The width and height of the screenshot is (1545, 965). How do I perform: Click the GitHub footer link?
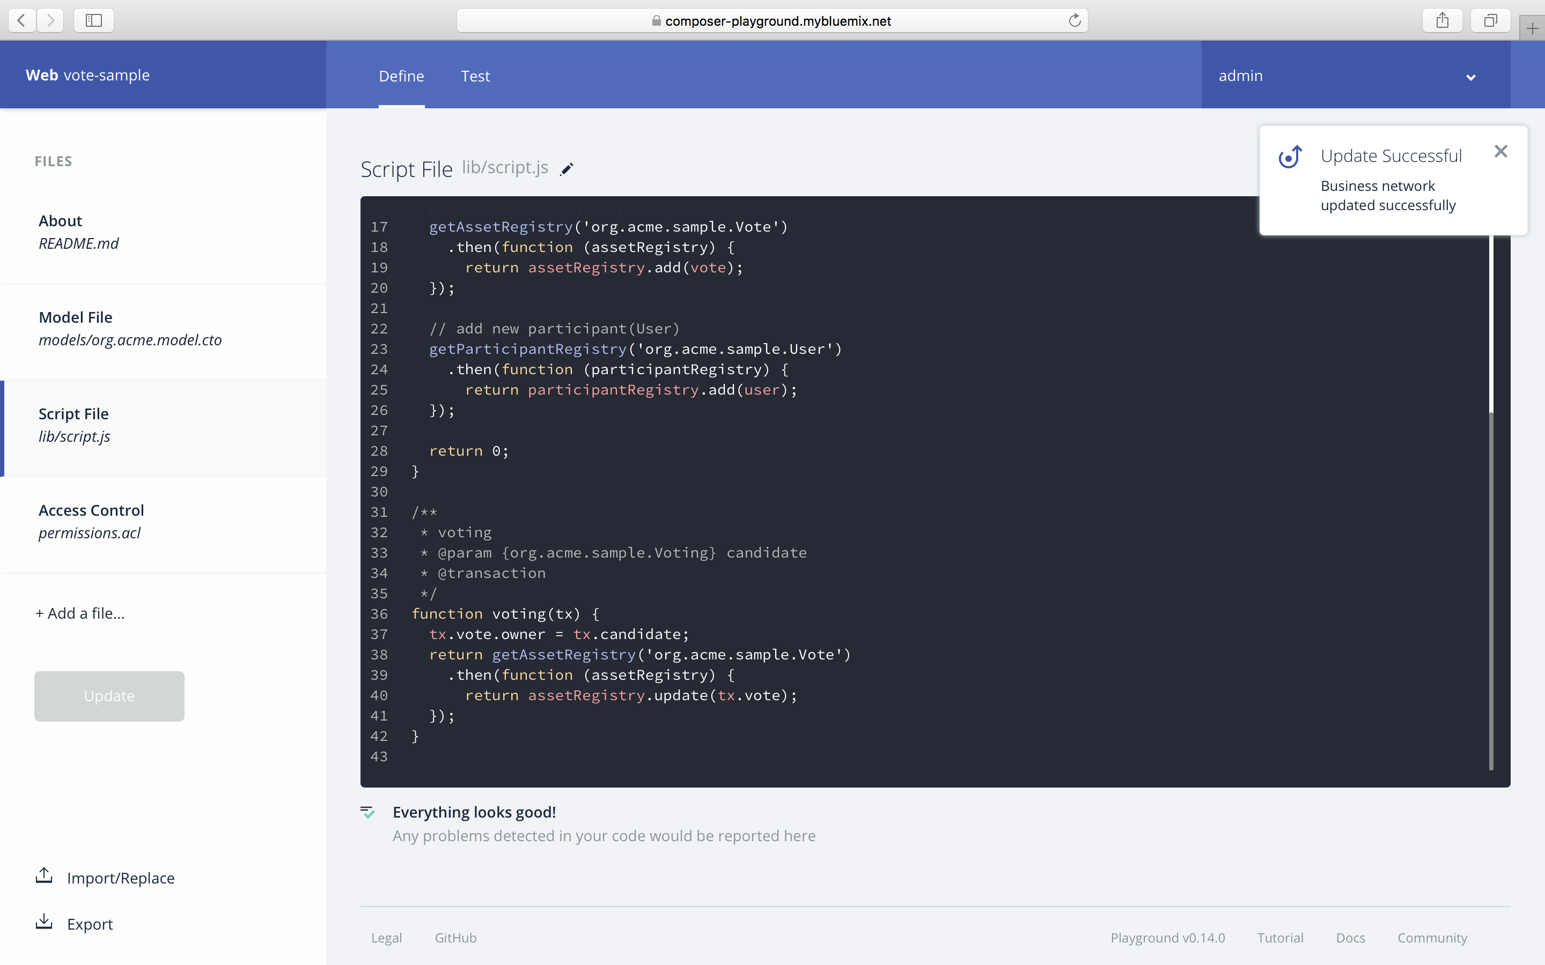click(x=454, y=937)
